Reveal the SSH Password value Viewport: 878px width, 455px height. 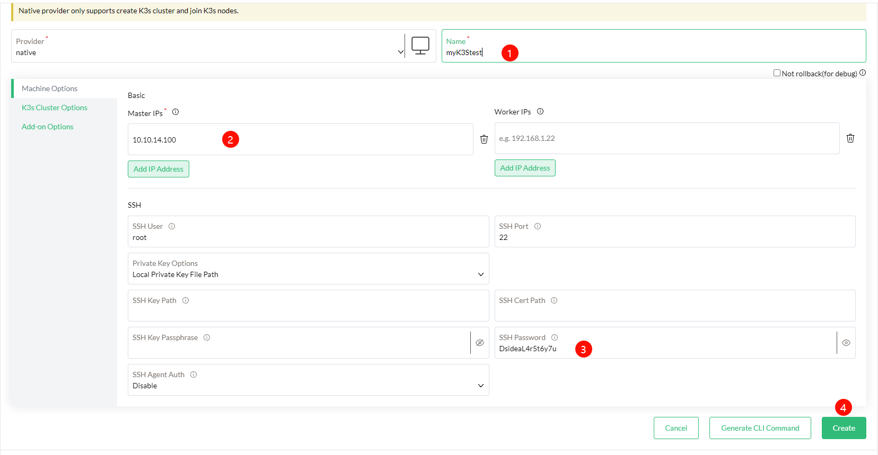click(x=846, y=343)
